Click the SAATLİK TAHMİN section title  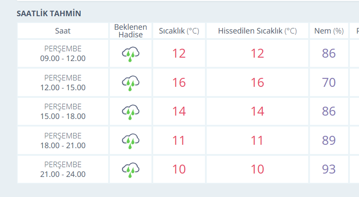pos(49,14)
